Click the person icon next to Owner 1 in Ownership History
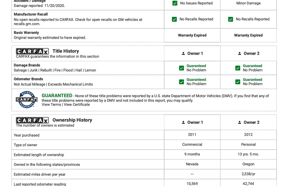This screenshot has height=186, width=285. (x=183, y=122)
